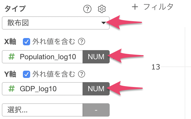This screenshot has width=191, height=119.
Task: Toggle X軸 外れ値を含む checkbox
Action: [x=27, y=42]
